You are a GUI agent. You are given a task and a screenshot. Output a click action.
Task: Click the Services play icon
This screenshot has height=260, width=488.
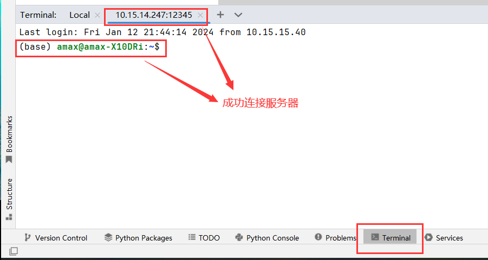[x=428, y=238]
